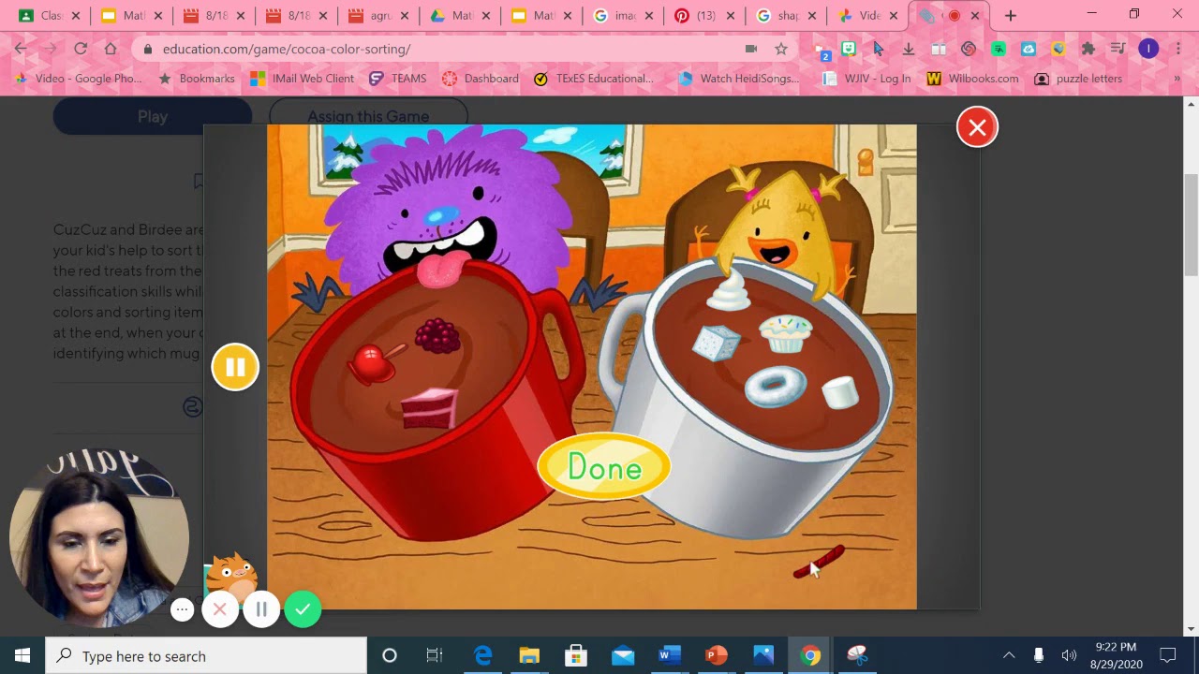
Task: Click the Play button behind the game overlay
Action: [153, 116]
